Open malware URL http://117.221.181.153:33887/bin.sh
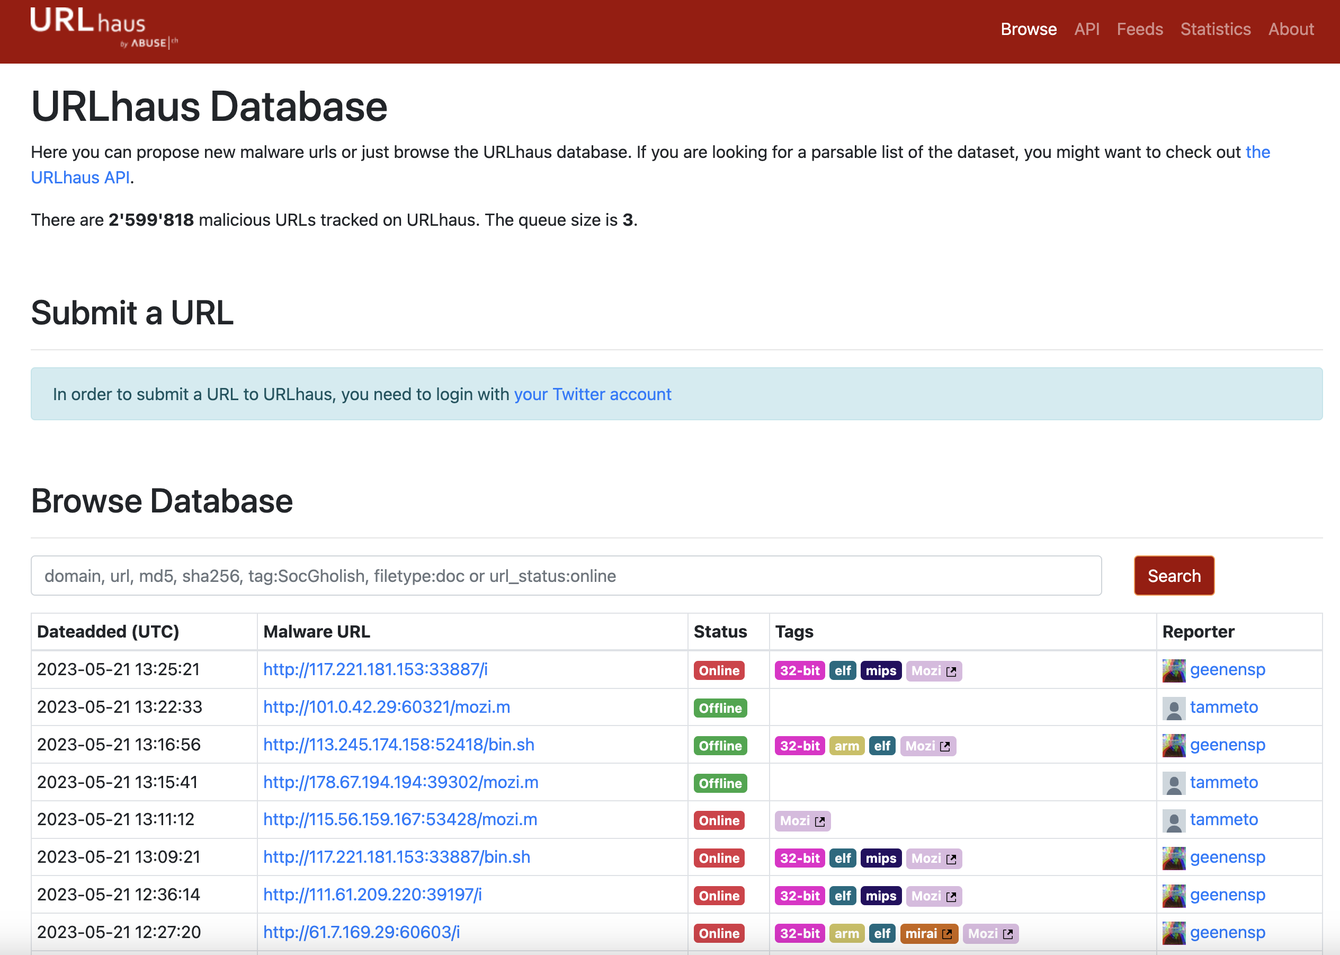This screenshot has height=955, width=1340. point(397,857)
